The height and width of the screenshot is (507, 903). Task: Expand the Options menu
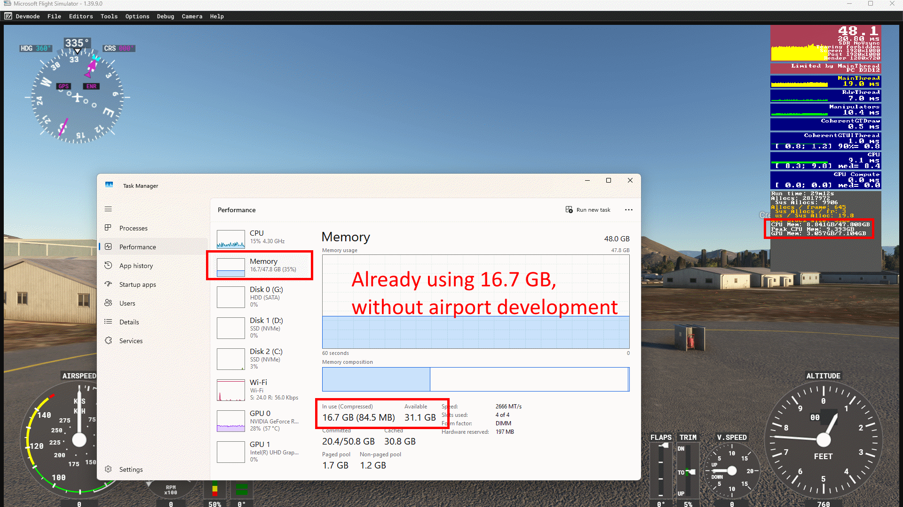coord(137,16)
